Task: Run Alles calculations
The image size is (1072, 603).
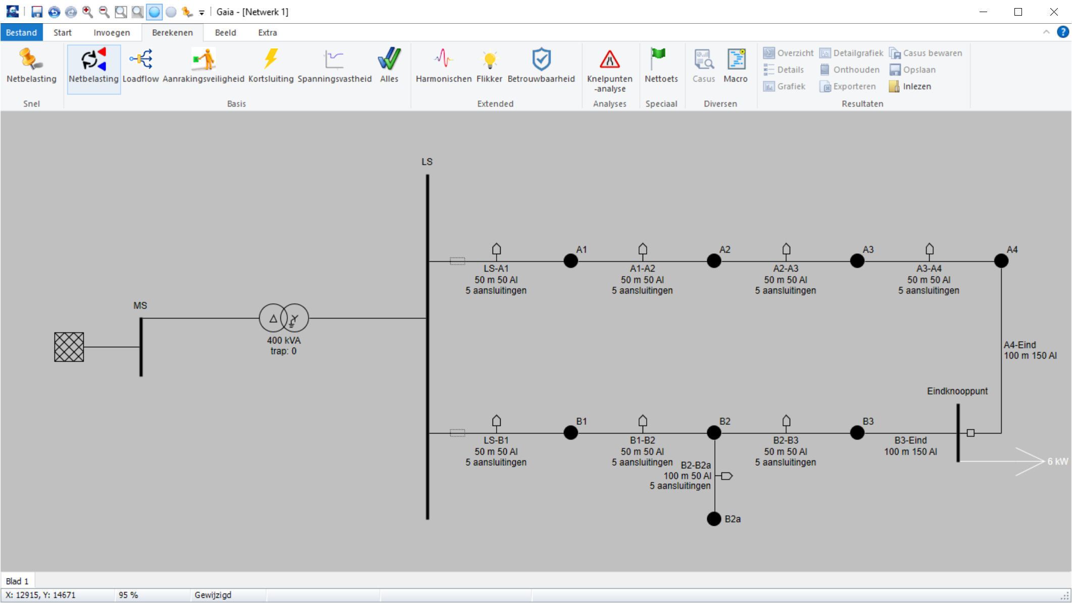Action: click(389, 66)
